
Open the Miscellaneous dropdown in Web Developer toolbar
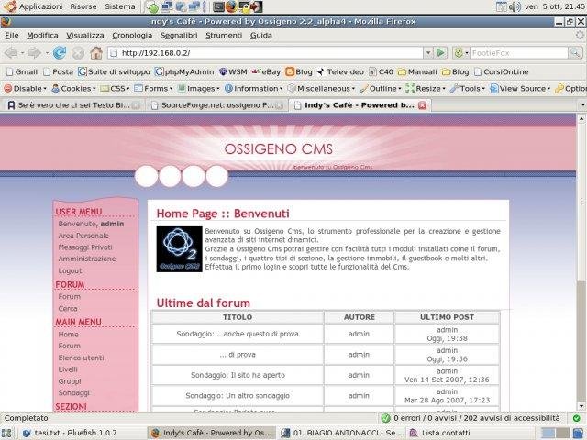(x=321, y=89)
